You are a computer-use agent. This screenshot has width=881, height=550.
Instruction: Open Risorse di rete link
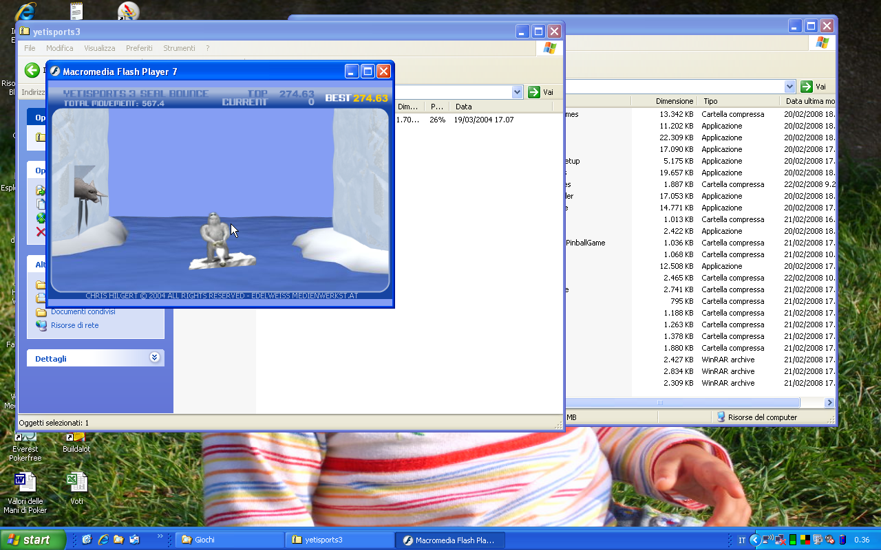74,326
